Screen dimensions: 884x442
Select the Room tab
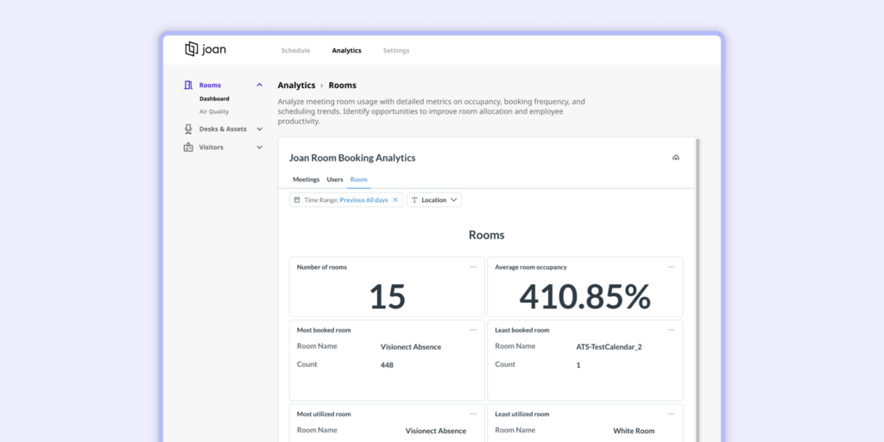358,180
